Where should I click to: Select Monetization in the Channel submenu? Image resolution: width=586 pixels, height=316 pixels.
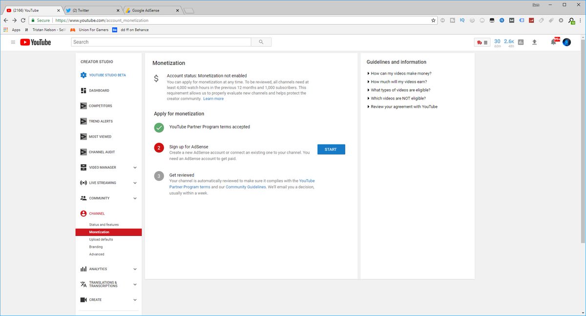[108, 232]
